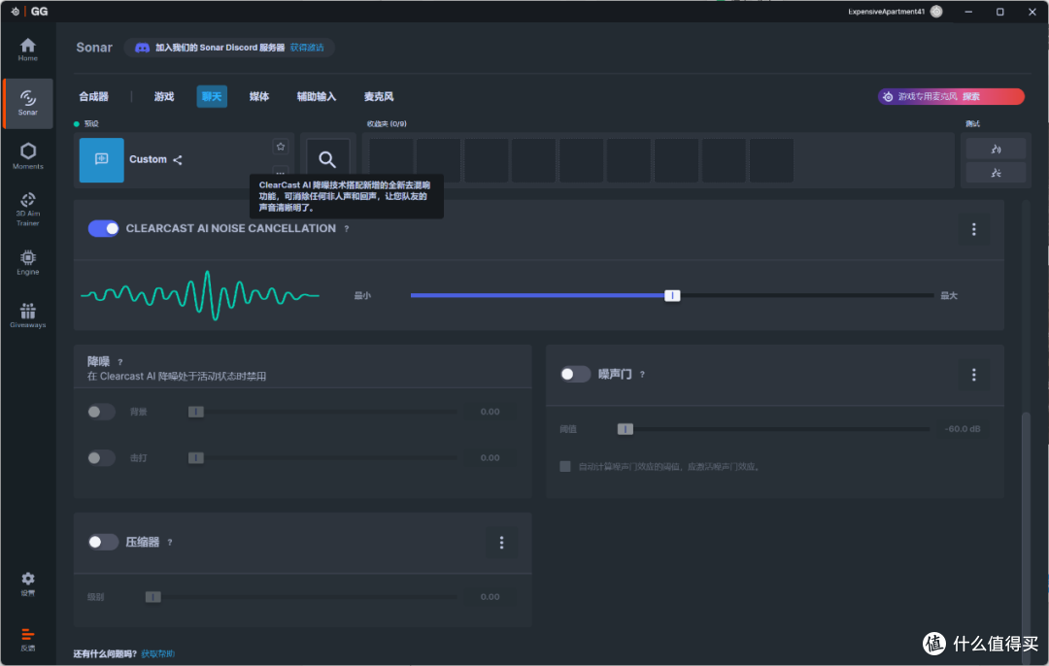This screenshot has width=1049, height=666.
Task: Click the 获取帮助 help link
Action: (x=158, y=654)
